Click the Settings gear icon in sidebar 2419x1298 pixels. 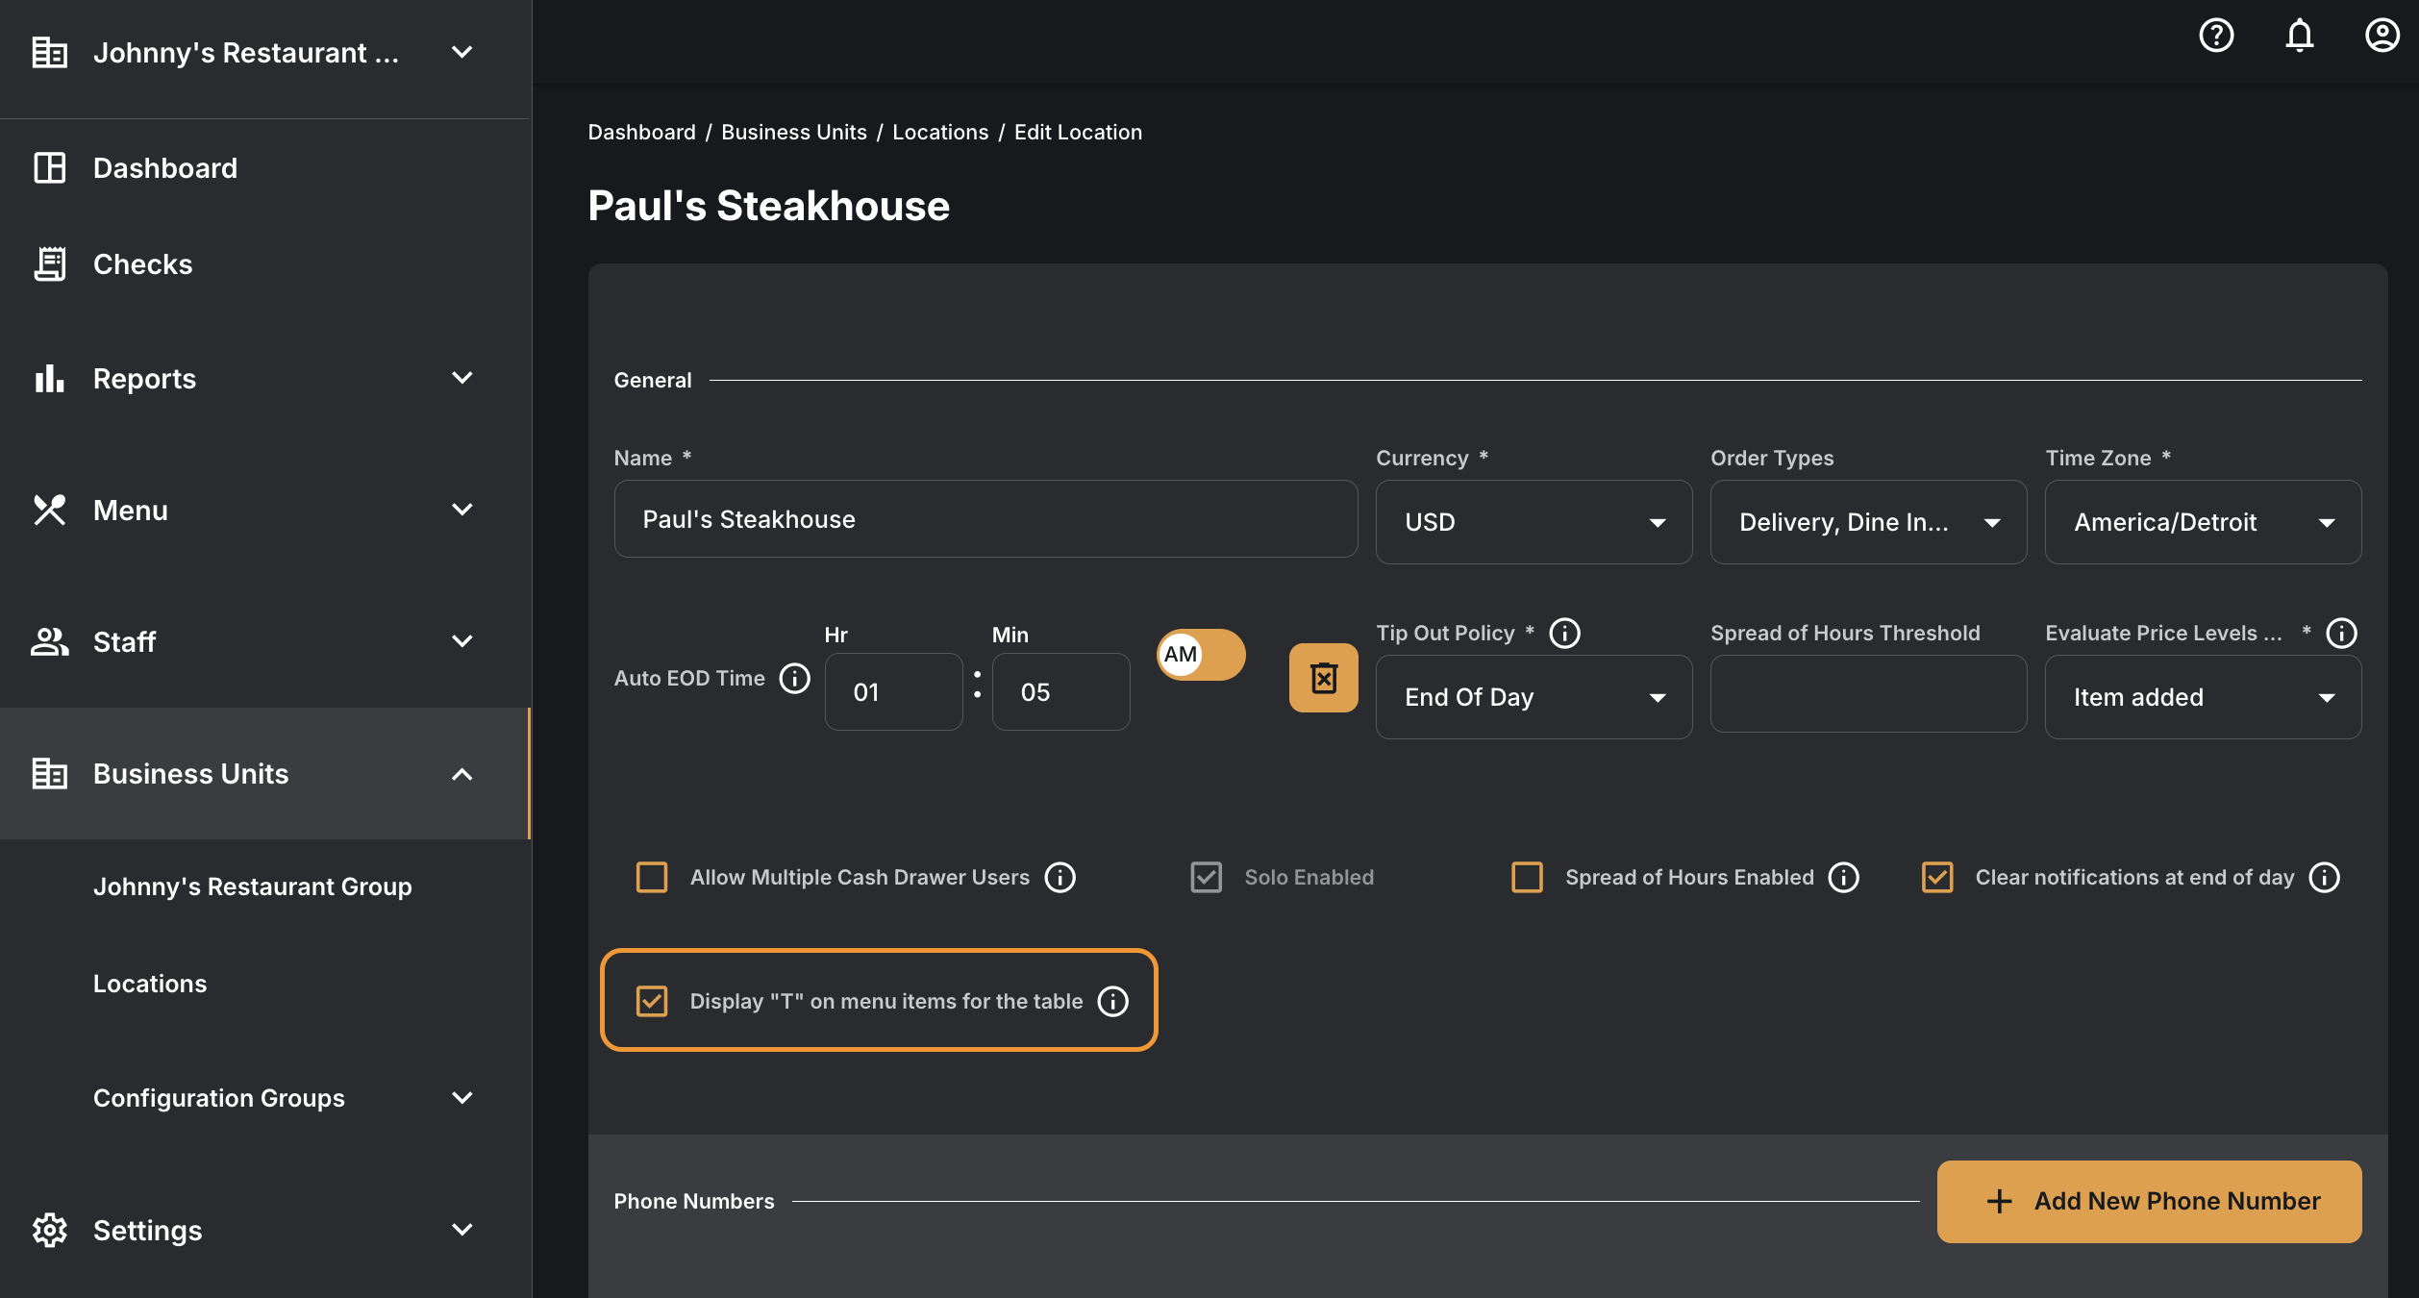(x=49, y=1230)
